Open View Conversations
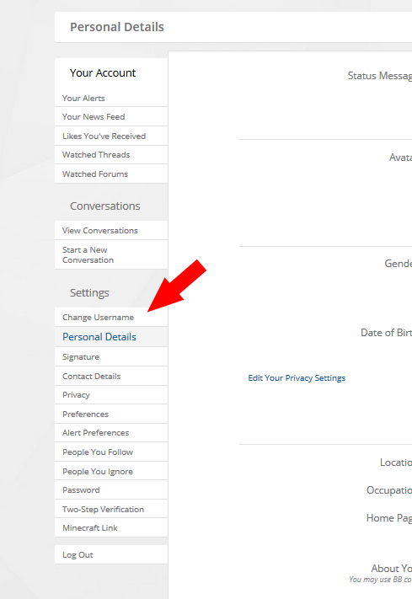The image size is (412, 599). tap(111, 230)
